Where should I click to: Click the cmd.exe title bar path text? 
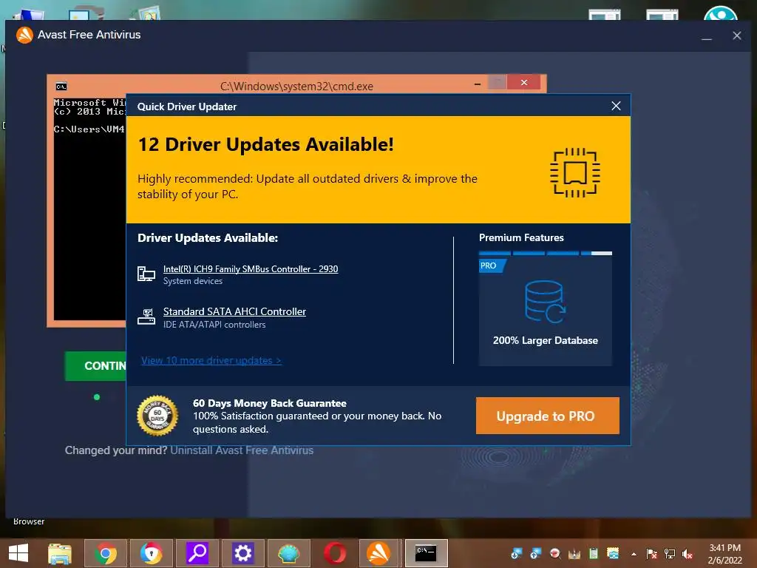point(296,87)
